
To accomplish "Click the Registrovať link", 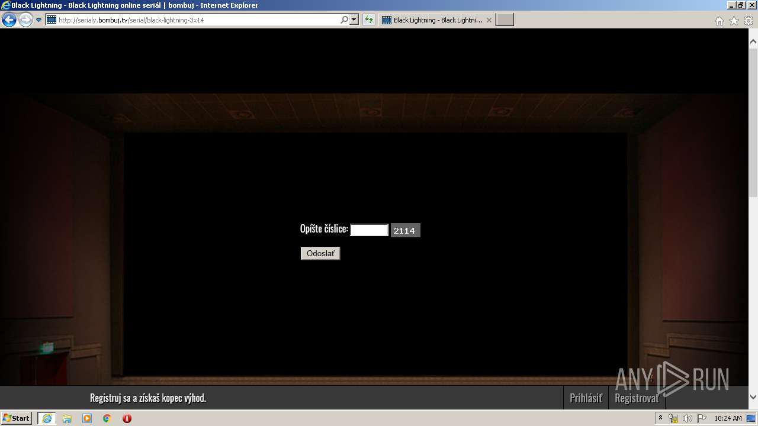I will [637, 398].
